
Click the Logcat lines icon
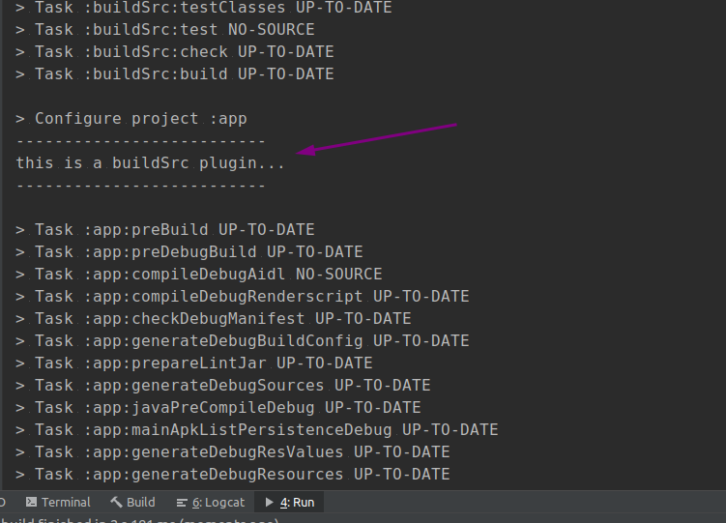click(x=182, y=503)
